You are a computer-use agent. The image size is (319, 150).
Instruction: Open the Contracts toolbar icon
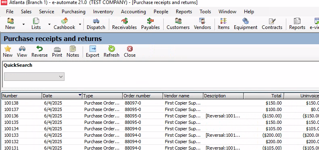pyautogui.click(x=272, y=24)
